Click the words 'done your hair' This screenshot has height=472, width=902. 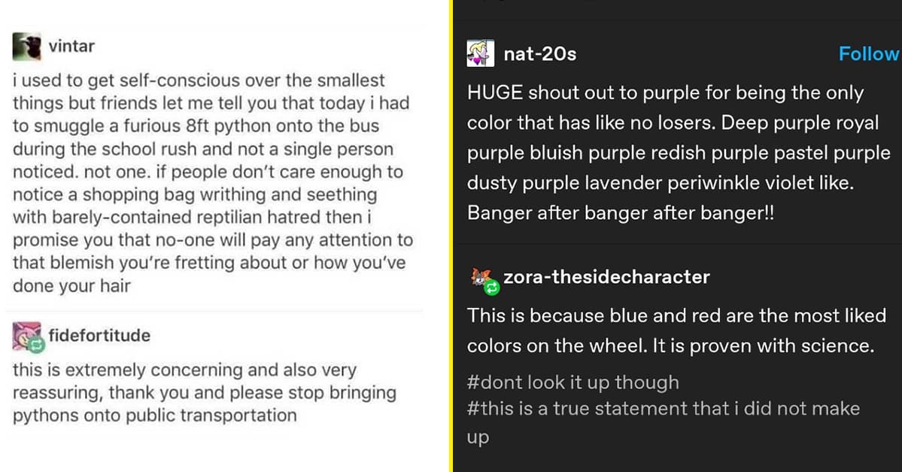tap(71, 286)
